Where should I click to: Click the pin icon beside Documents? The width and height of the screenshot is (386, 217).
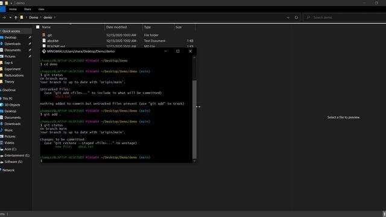(x=30, y=50)
